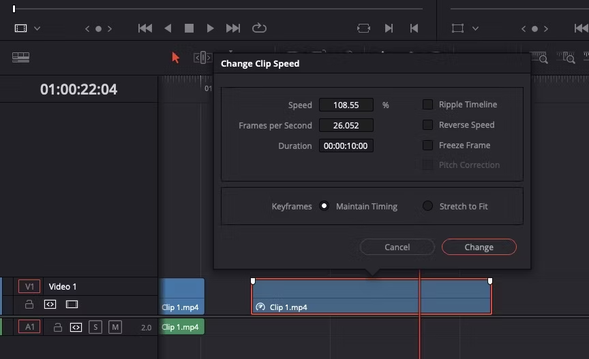Click the Duration timecode field
Image resolution: width=589 pixels, height=359 pixels.
346,146
